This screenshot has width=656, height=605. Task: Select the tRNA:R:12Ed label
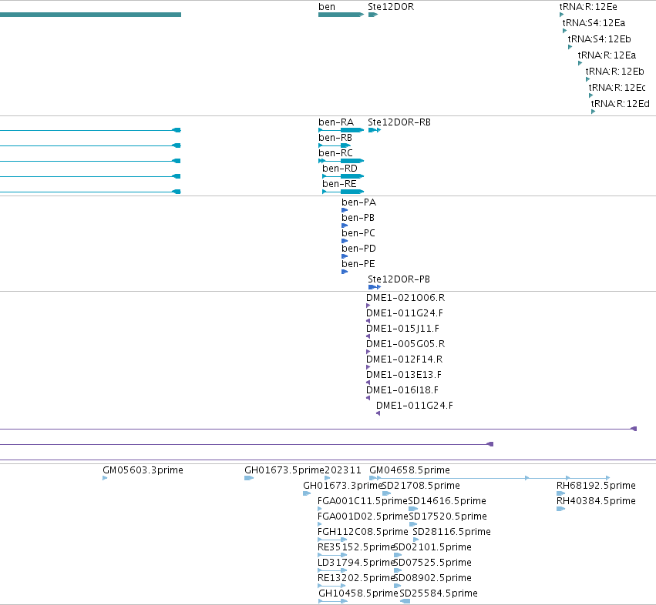tap(620, 104)
